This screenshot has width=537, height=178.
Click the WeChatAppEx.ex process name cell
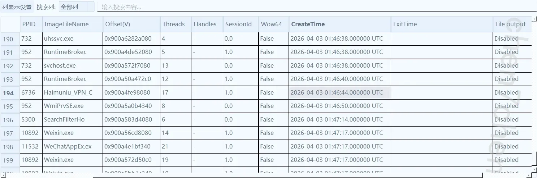(68, 146)
